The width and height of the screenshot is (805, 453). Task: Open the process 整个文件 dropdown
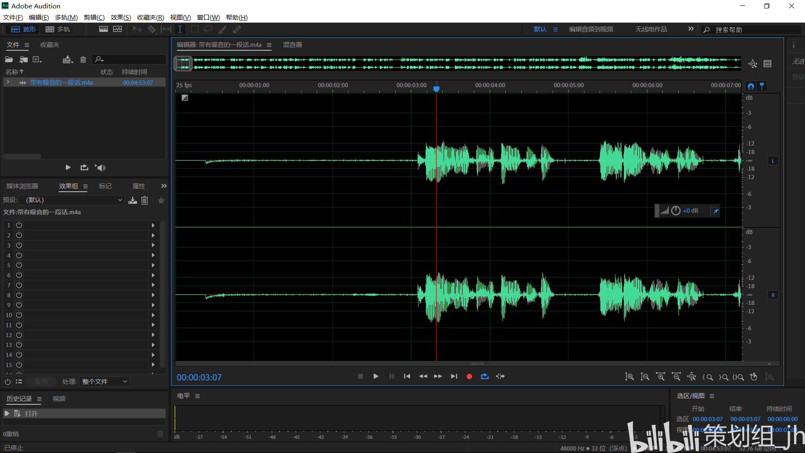point(104,382)
